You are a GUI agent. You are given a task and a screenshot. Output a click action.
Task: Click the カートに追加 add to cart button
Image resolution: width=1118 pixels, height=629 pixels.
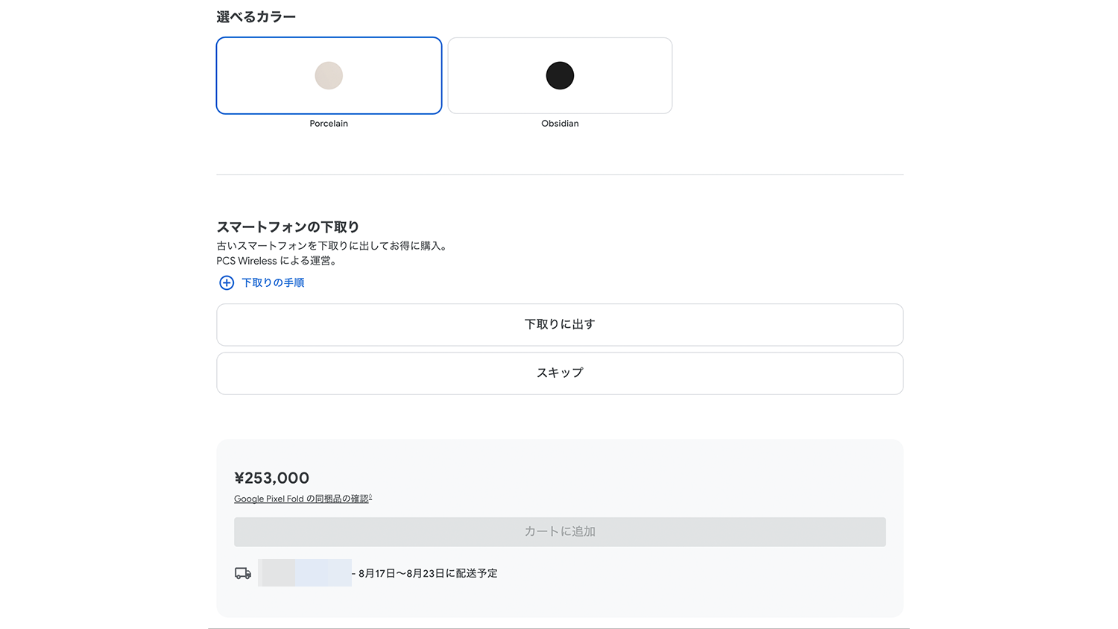(560, 532)
